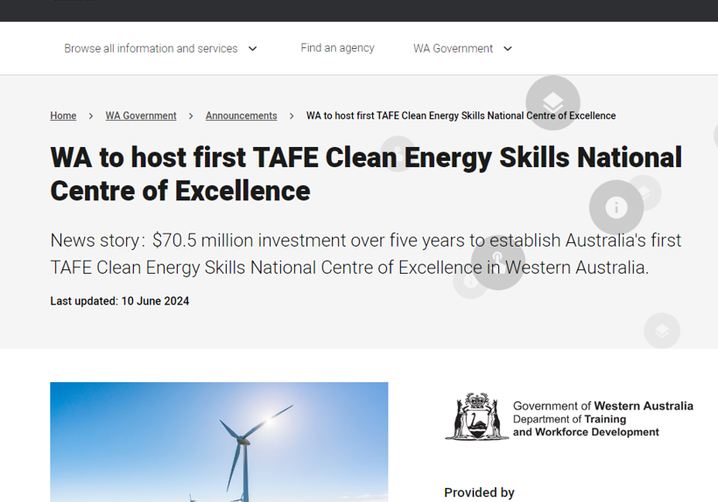Click the main article heading
The width and height of the screenshot is (718, 502).
(366, 174)
